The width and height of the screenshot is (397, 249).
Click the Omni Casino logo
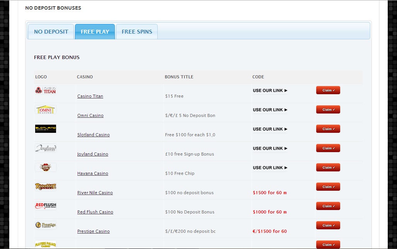pyautogui.click(x=46, y=110)
